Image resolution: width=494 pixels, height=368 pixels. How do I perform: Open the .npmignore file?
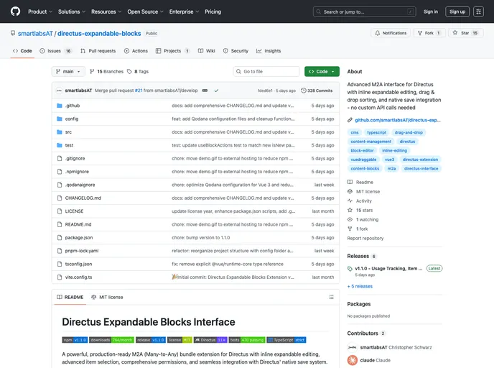(x=77, y=172)
